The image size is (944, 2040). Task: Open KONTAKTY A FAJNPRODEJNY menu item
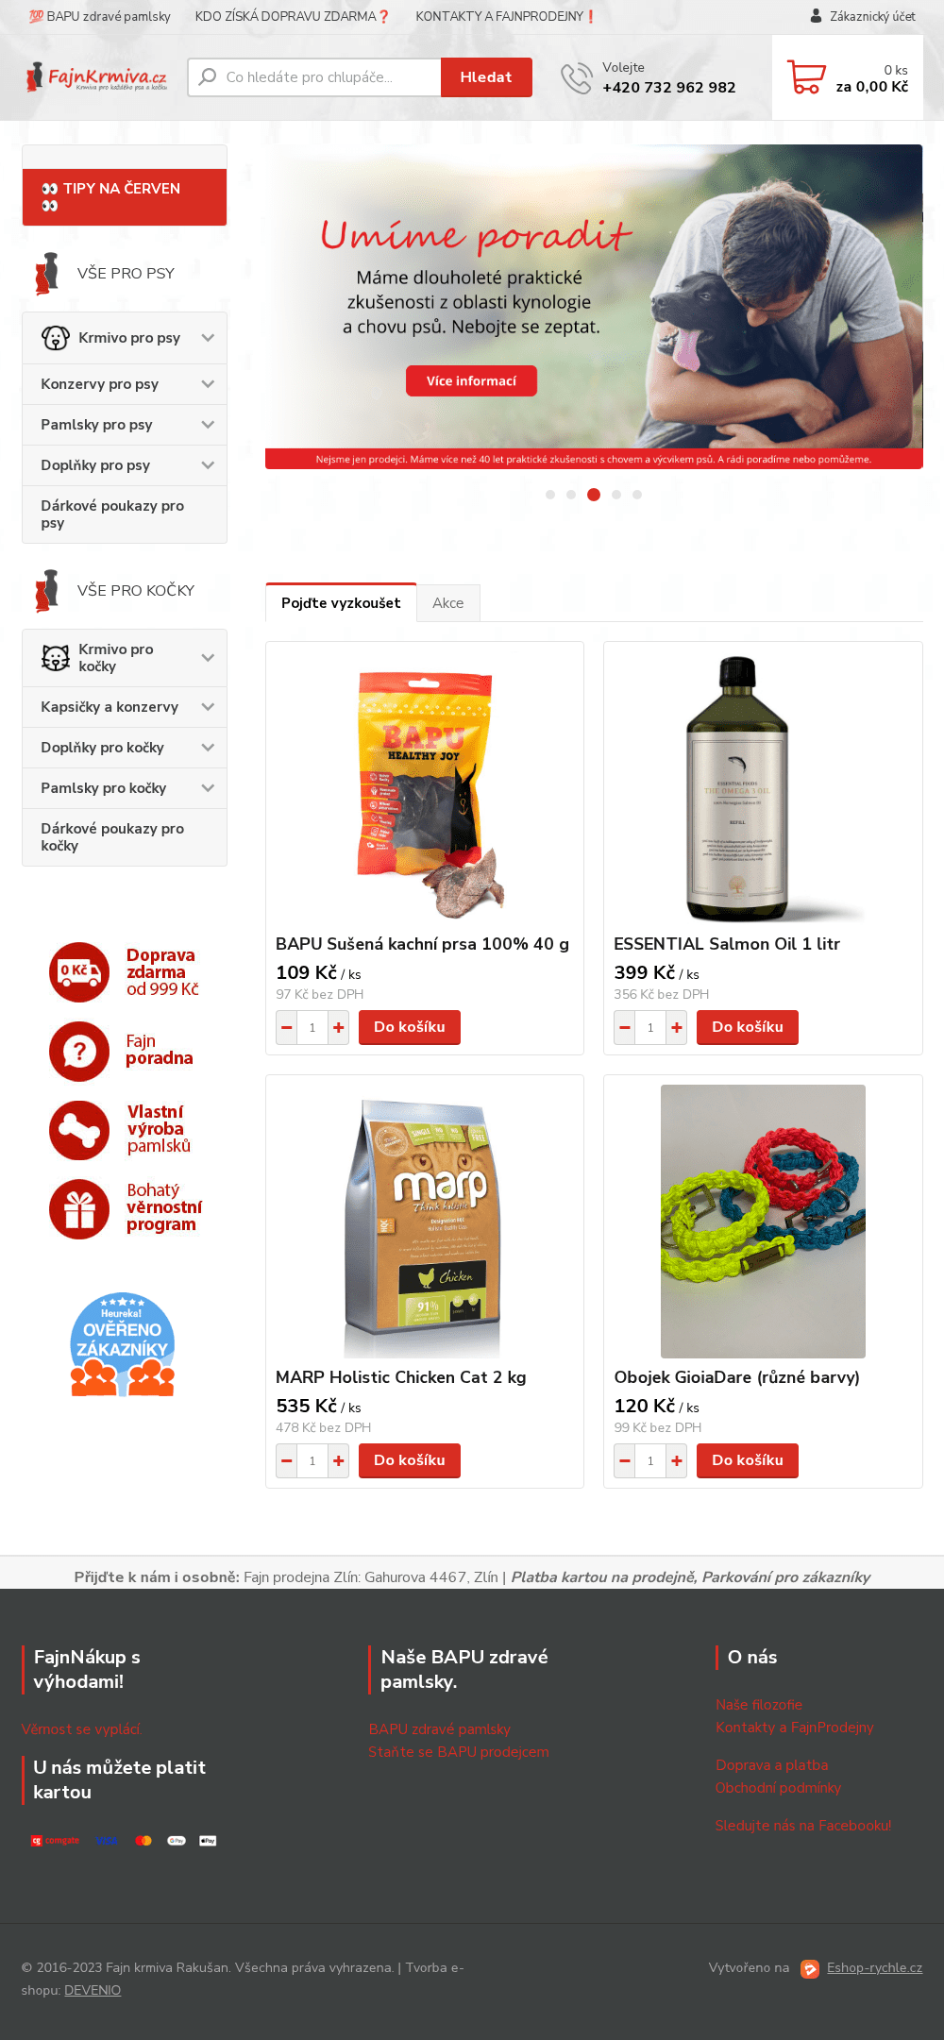(505, 16)
